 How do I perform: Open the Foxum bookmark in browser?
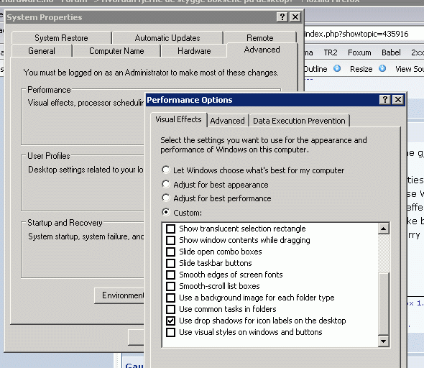(x=359, y=52)
